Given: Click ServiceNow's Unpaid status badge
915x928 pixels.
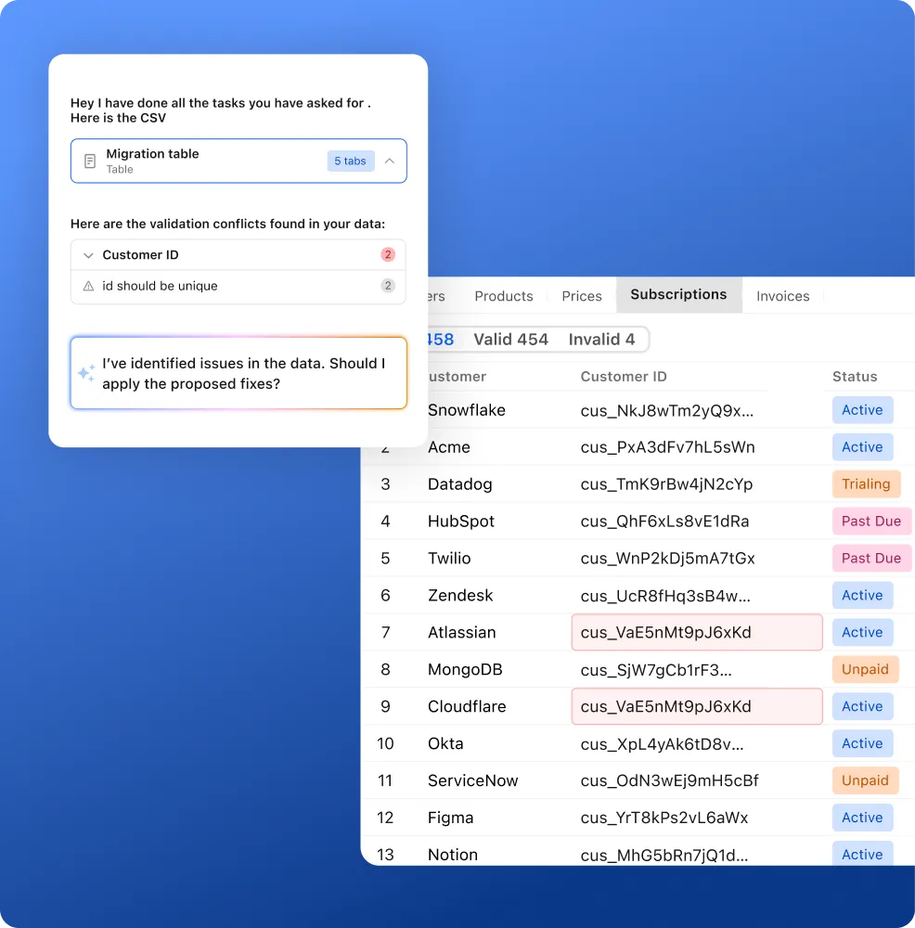Looking at the screenshot, I should coord(865,780).
